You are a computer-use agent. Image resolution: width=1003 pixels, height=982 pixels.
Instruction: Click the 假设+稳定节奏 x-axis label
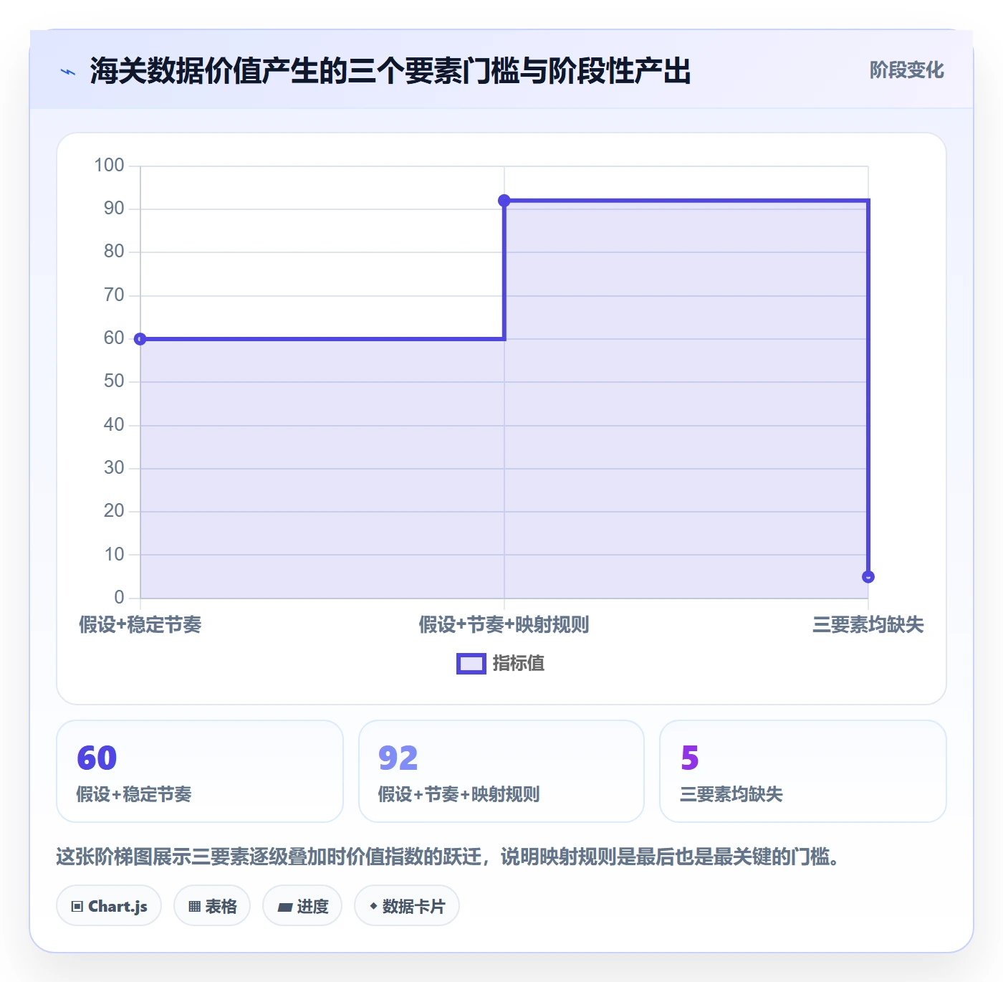tap(140, 625)
